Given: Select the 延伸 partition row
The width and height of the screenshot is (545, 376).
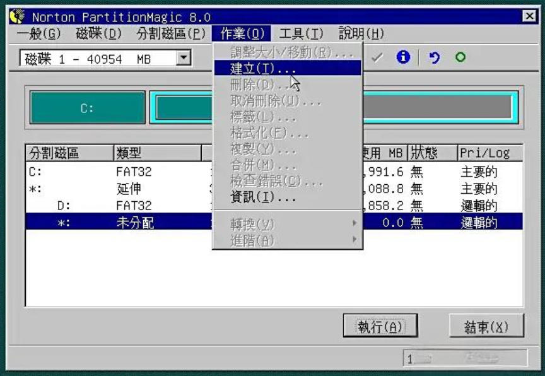Looking at the screenshot, I should (274, 189).
